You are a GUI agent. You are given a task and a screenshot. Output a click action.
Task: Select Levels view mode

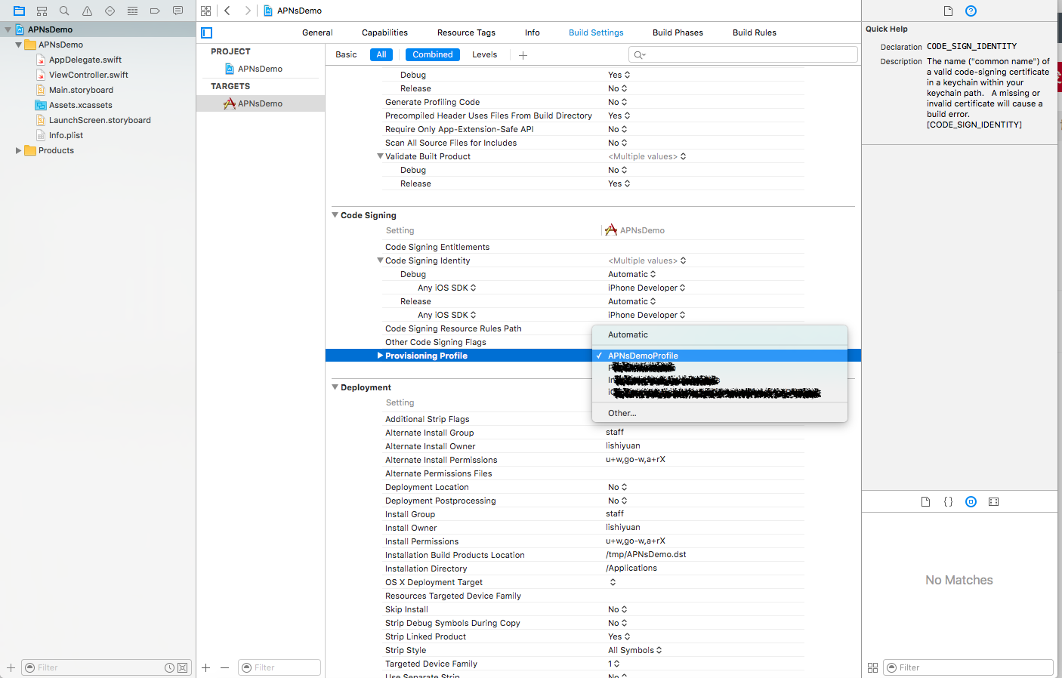click(484, 54)
